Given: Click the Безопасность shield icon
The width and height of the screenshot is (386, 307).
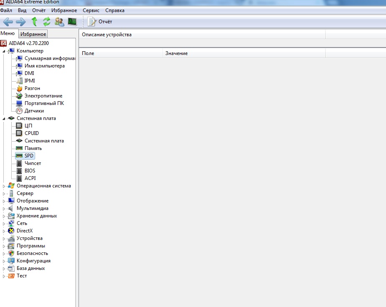Looking at the screenshot, I should click(11, 253).
